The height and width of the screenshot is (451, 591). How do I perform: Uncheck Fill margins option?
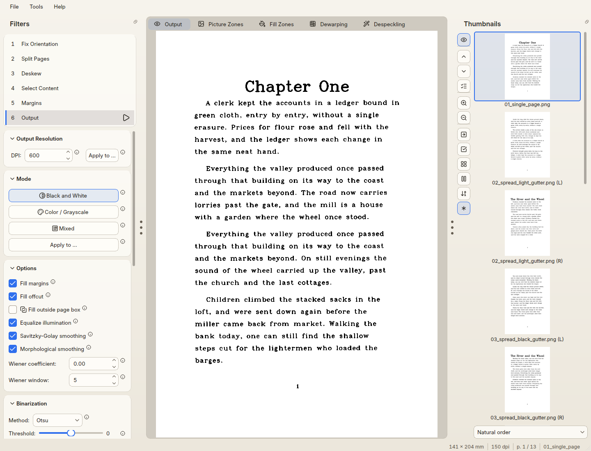[13, 283]
